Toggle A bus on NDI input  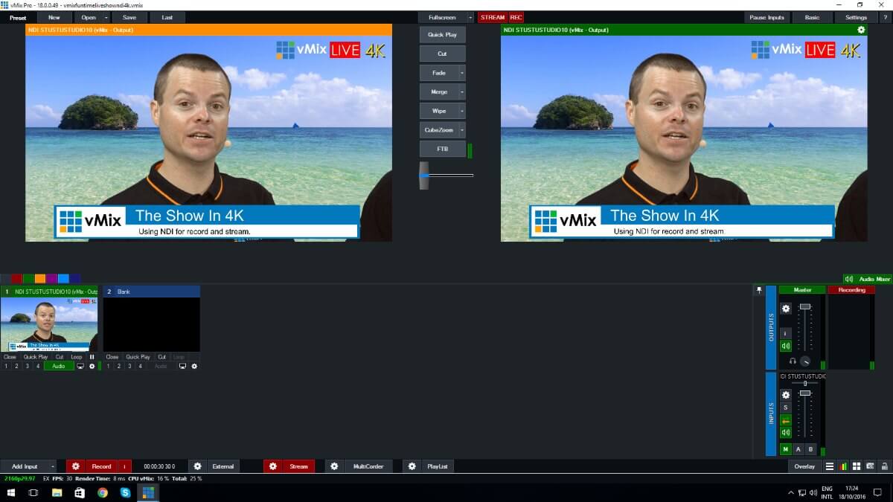pos(798,449)
